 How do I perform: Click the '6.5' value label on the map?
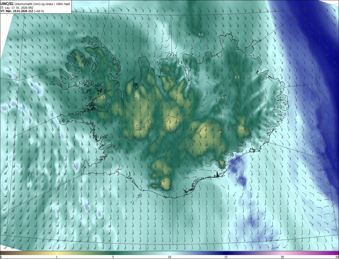click(10, 84)
